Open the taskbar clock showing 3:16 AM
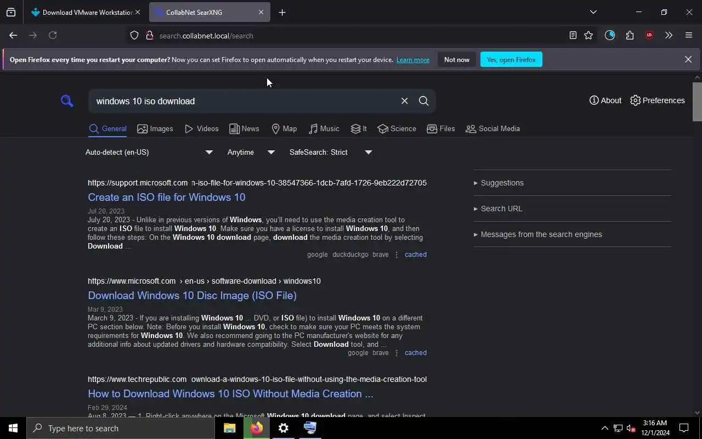The image size is (702, 439). pos(655,428)
